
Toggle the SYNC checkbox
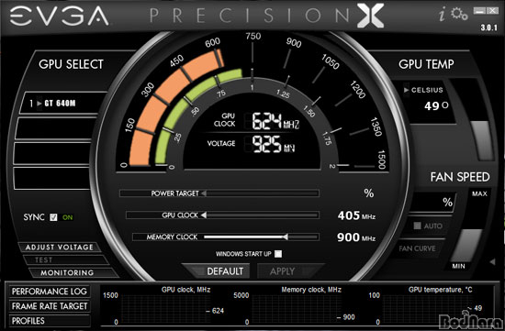click(53, 217)
